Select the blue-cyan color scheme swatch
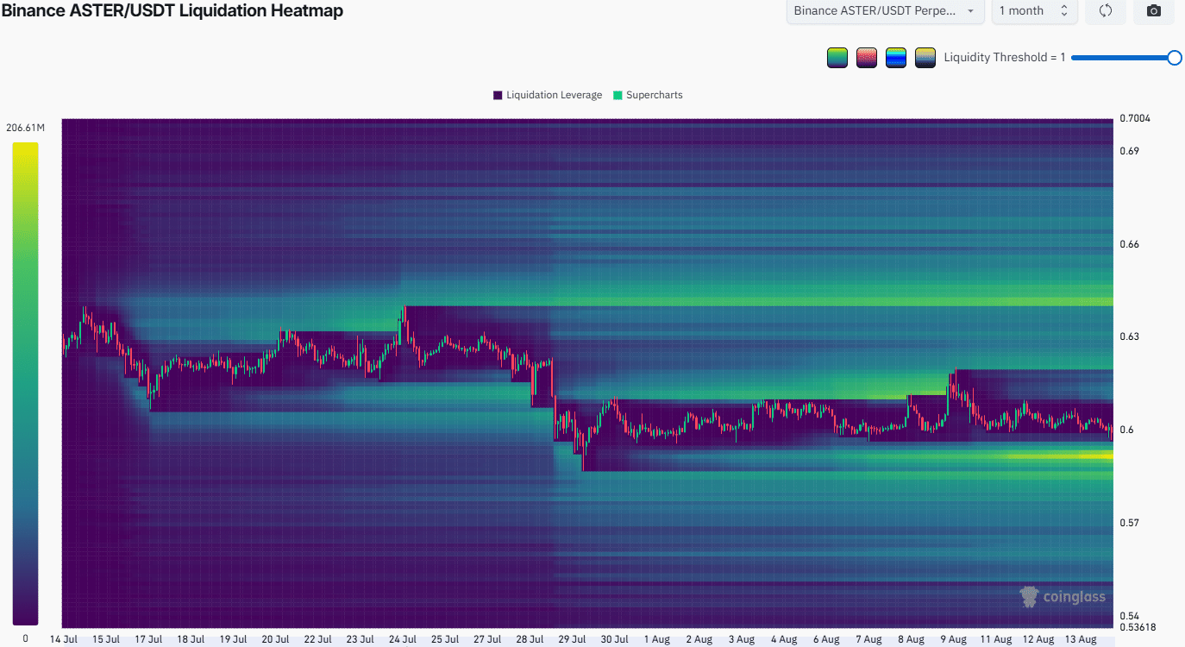This screenshot has width=1185, height=647. pos(896,58)
